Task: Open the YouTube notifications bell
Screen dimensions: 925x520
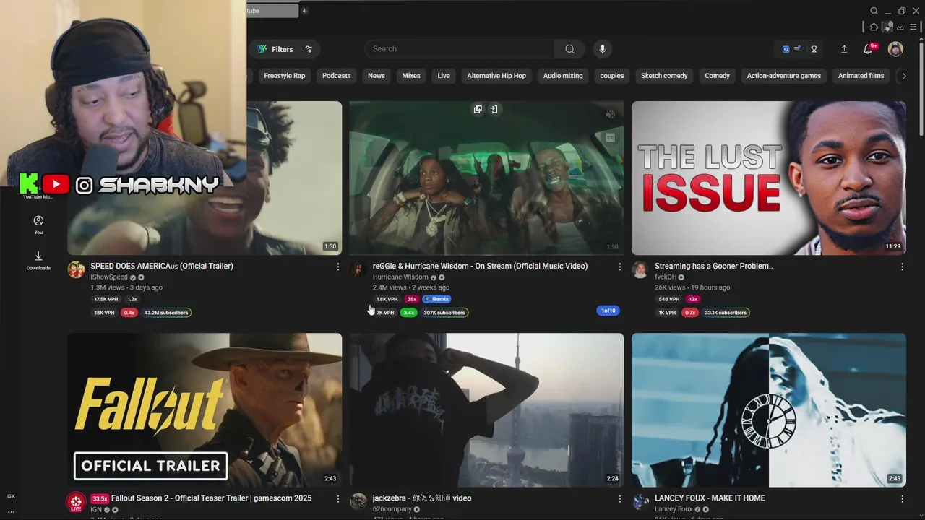Action: pos(868,49)
